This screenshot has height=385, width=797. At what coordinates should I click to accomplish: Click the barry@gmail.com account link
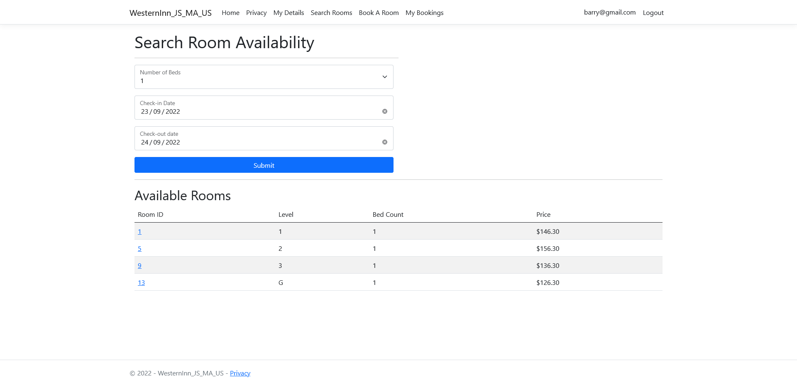point(610,12)
